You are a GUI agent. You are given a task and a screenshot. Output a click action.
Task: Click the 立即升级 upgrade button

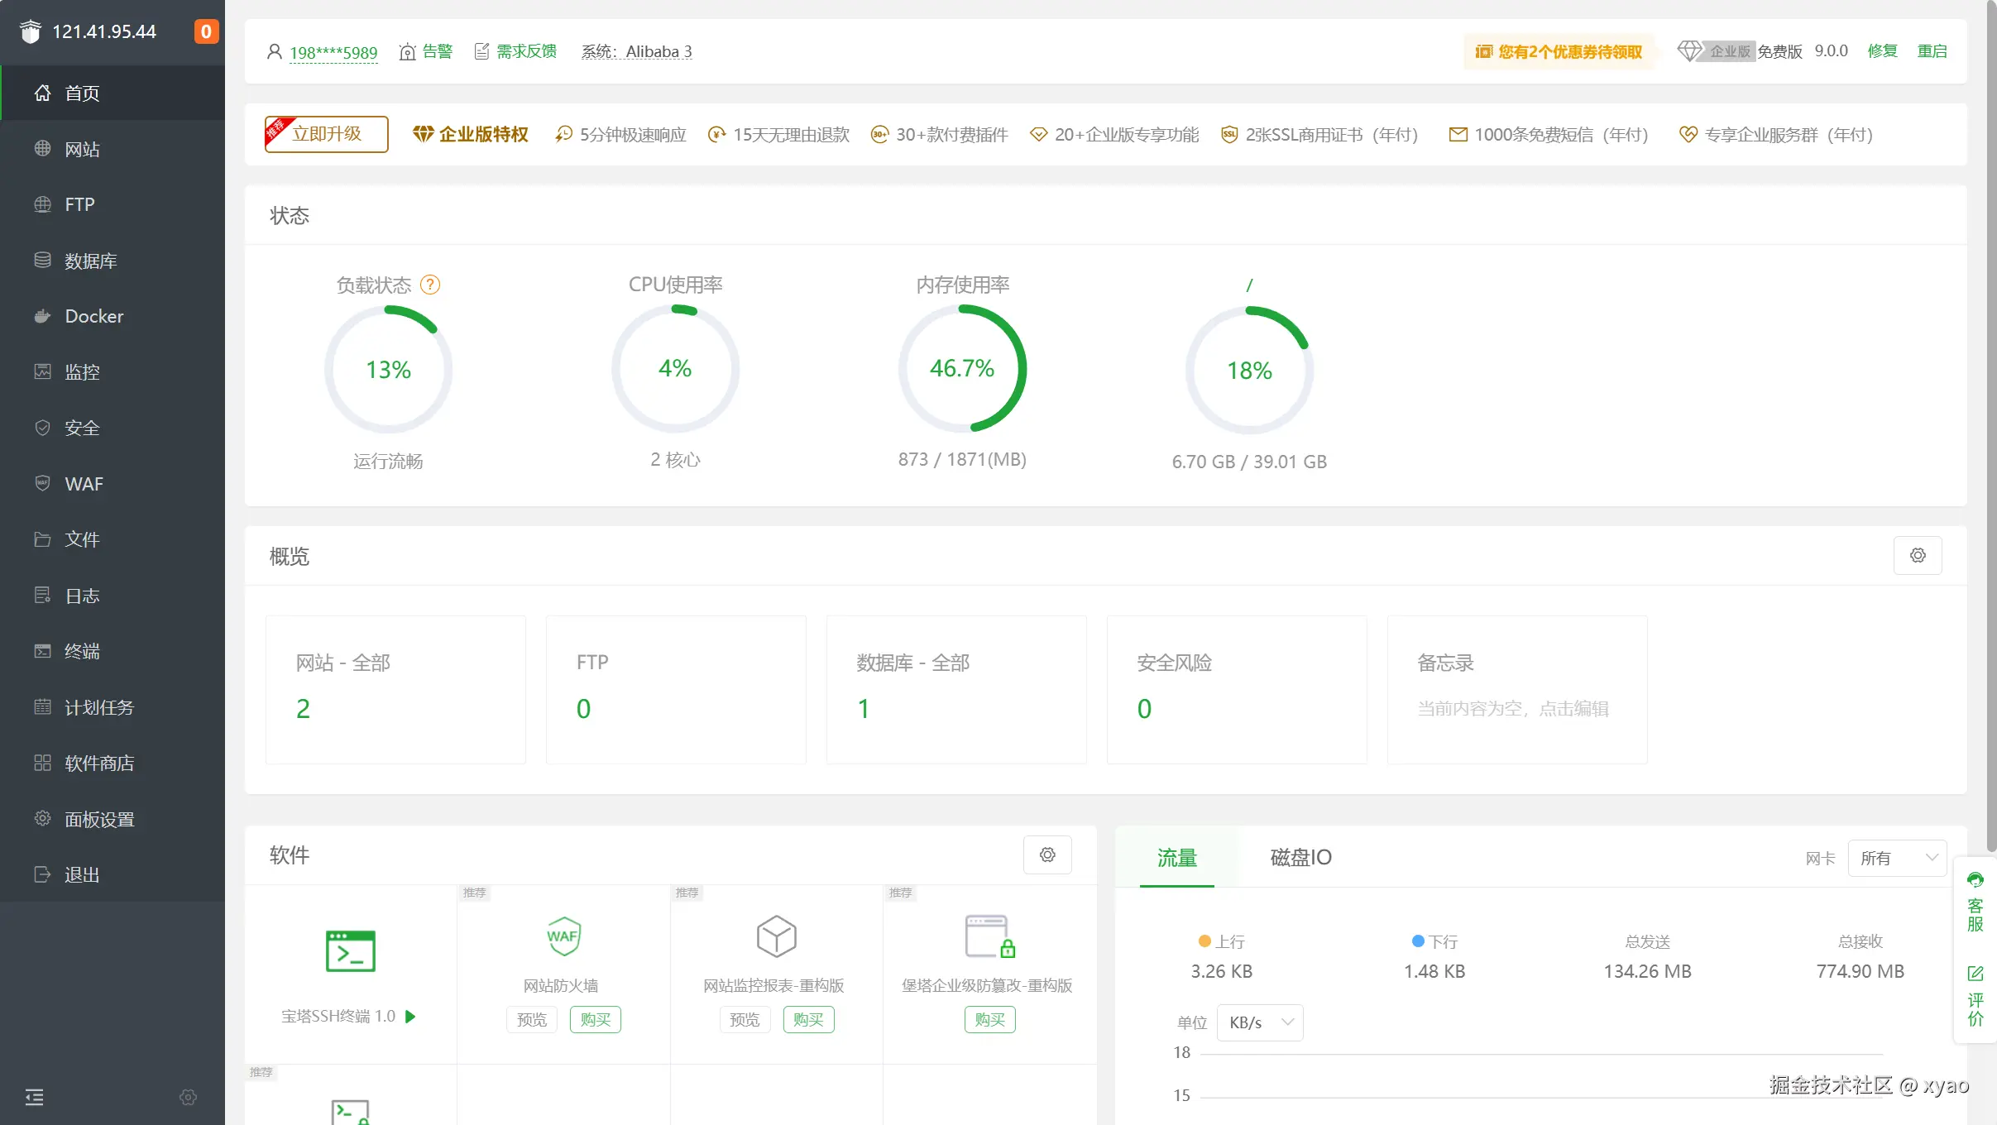point(327,134)
